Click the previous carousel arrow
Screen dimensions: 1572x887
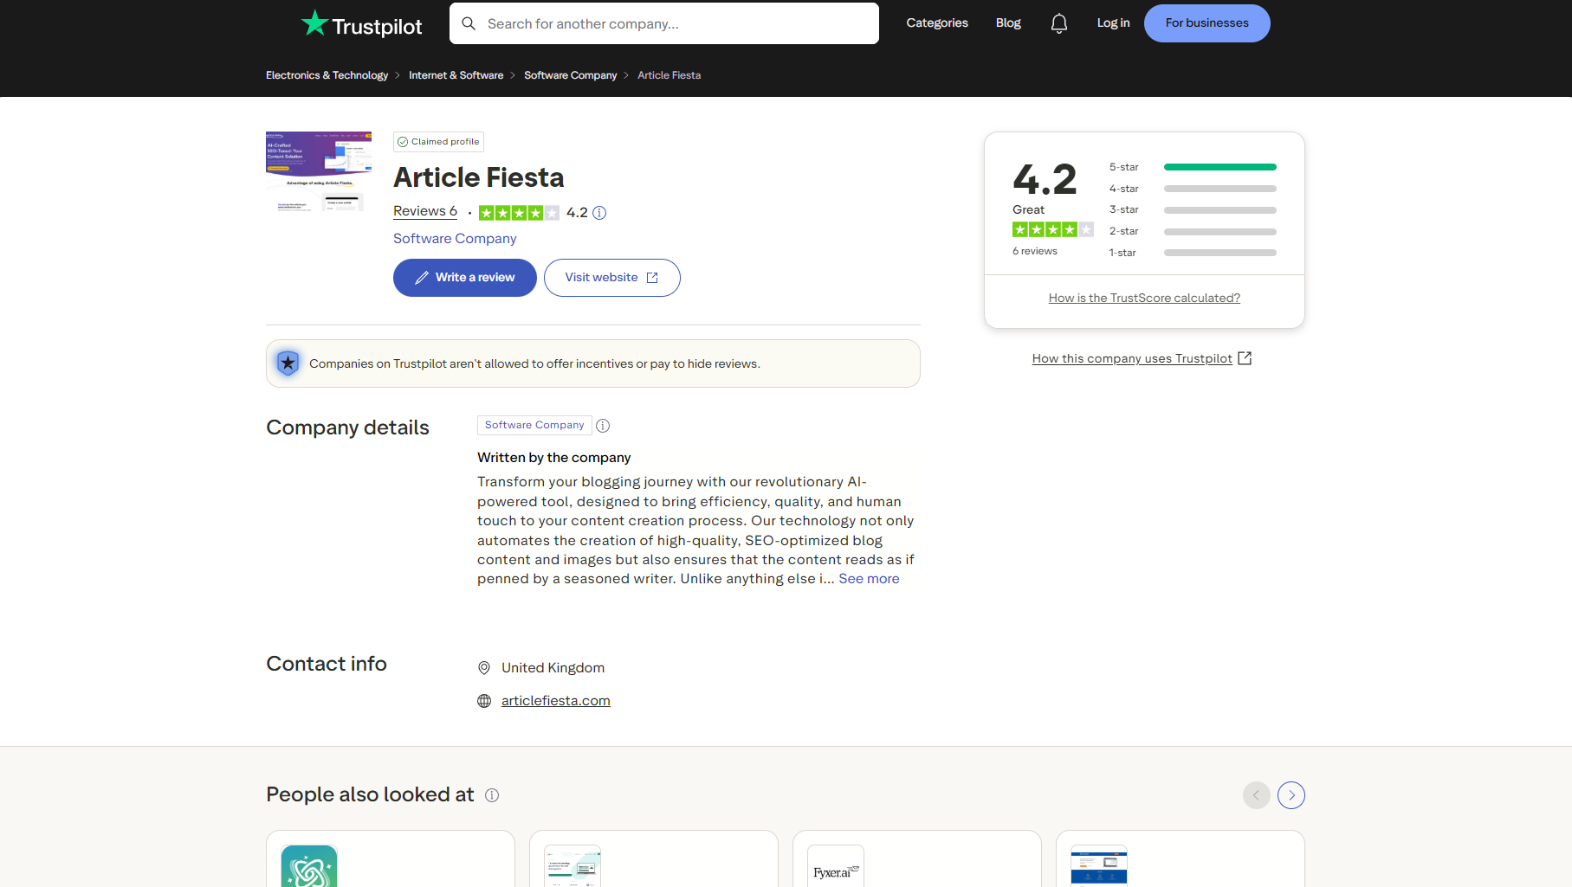1256,794
